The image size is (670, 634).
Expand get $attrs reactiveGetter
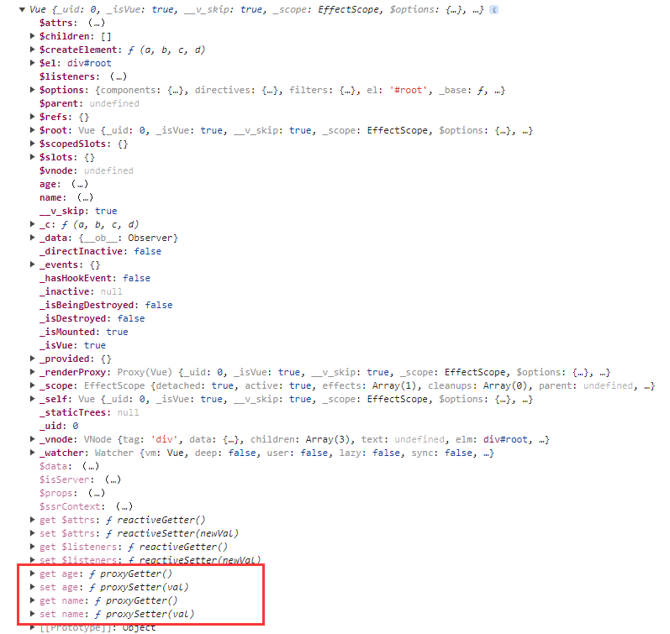(32, 520)
